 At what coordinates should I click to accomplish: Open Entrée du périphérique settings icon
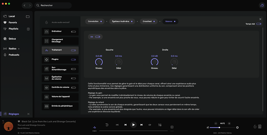[47, 106]
